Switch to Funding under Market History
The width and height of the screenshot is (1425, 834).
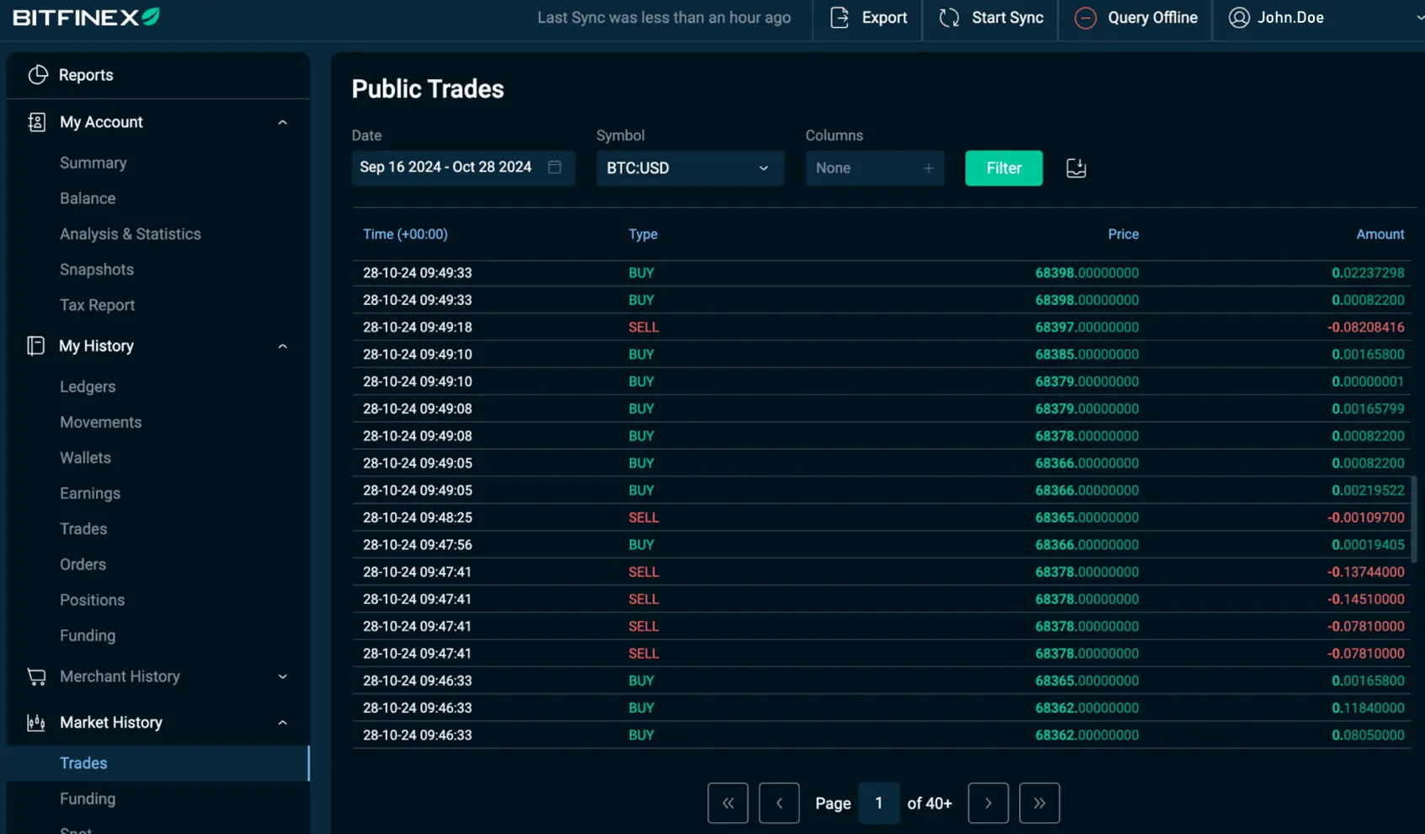87,798
